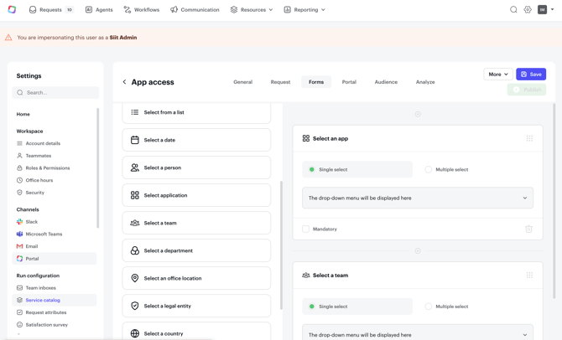Click drag handle on Select a team card
Viewport: 562px width, 340px height.
[529, 275]
